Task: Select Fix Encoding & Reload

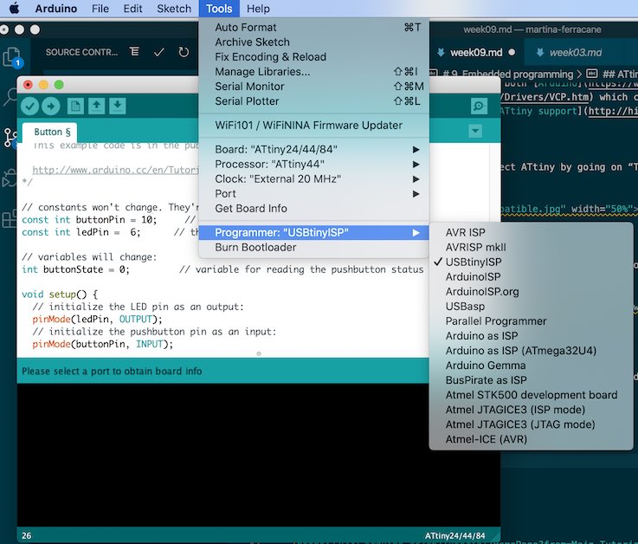Action: pos(313,56)
